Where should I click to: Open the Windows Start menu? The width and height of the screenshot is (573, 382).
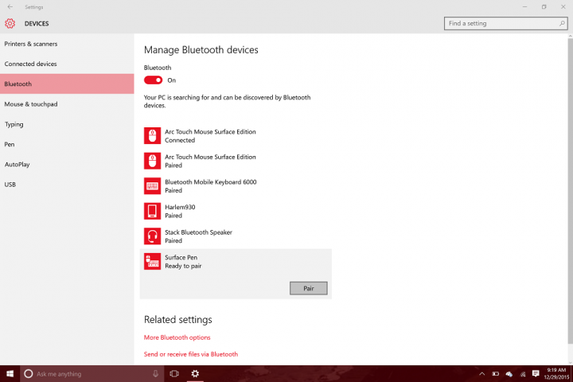pos(10,373)
